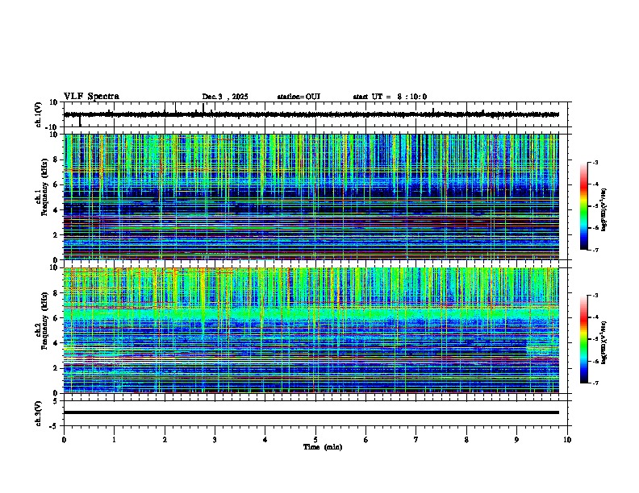Click the "2" kHz tick on ch.1 frequency axis

tap(56, 234)
